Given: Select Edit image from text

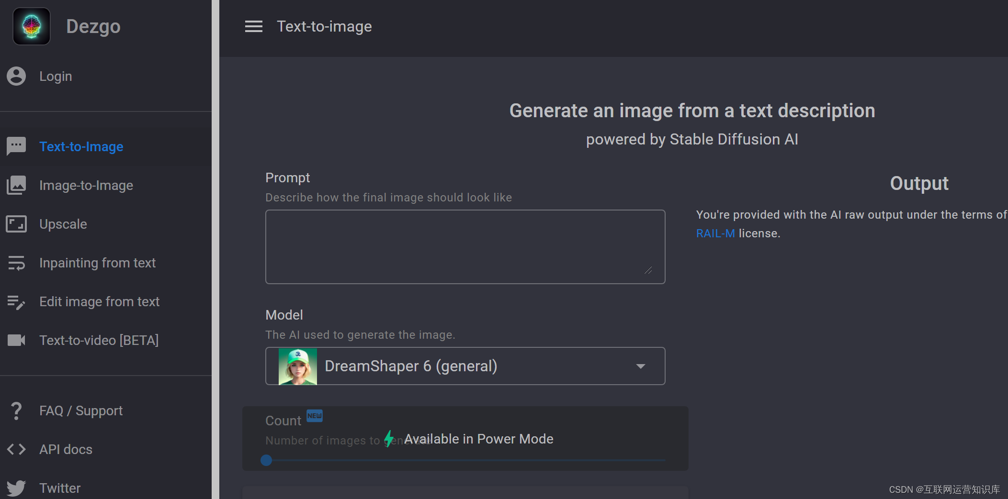Looking at the screenshot, I should (106, 301).
